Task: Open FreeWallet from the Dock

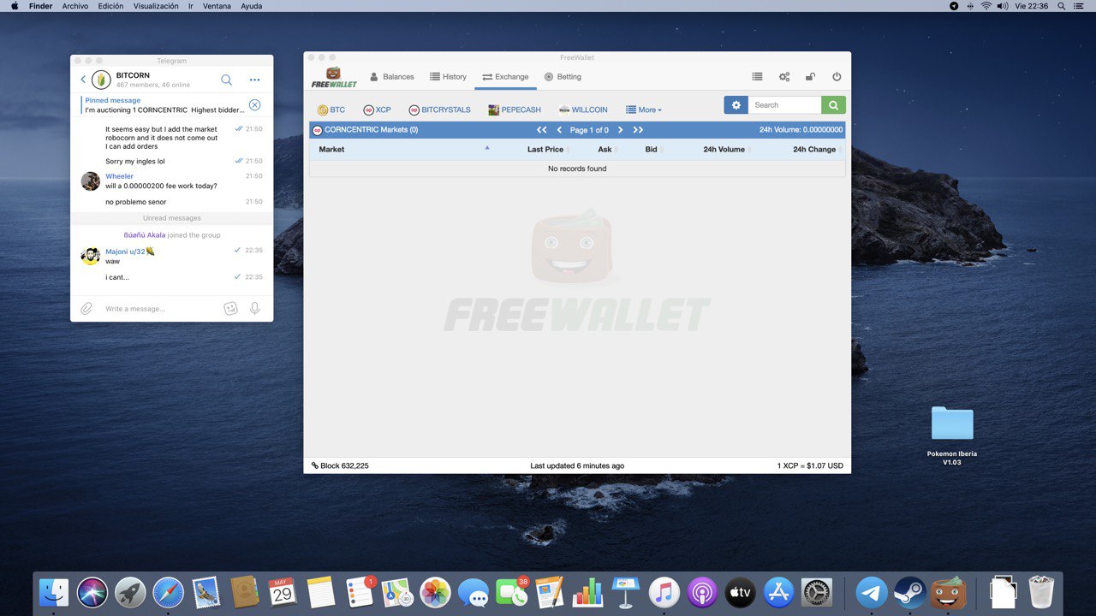Action: point(948,592)
